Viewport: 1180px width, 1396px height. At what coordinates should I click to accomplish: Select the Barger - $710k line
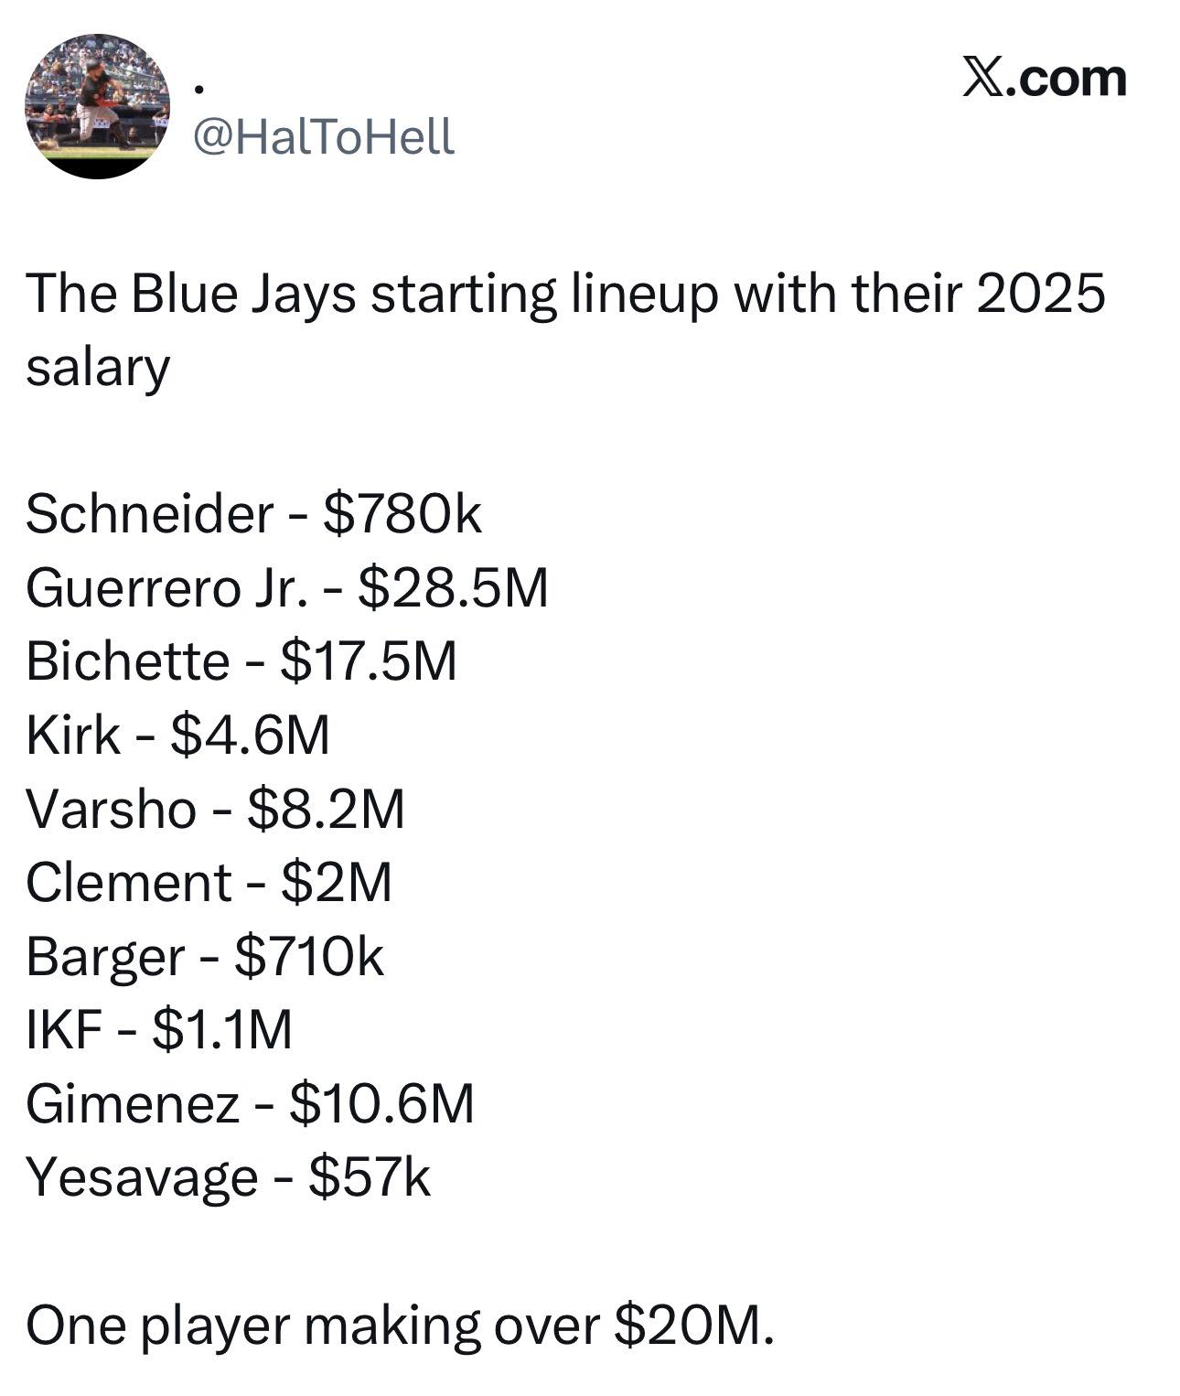pyautogui.click(x=205, y=957)
